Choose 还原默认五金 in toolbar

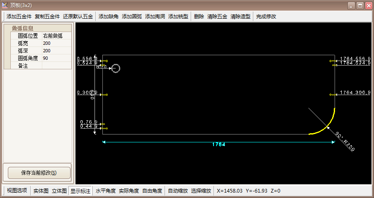(78, 17)
